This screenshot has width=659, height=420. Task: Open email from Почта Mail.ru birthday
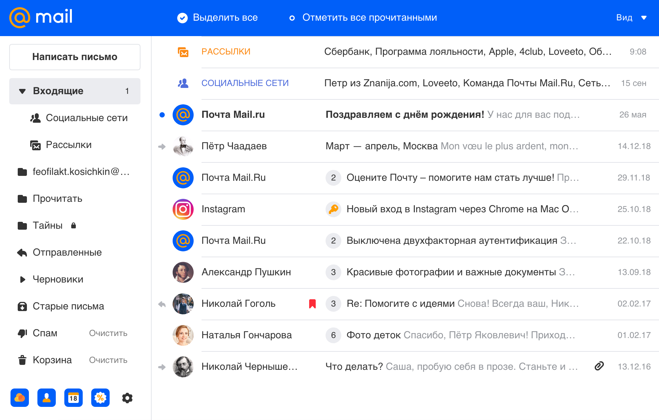click(x=403, y=114)
